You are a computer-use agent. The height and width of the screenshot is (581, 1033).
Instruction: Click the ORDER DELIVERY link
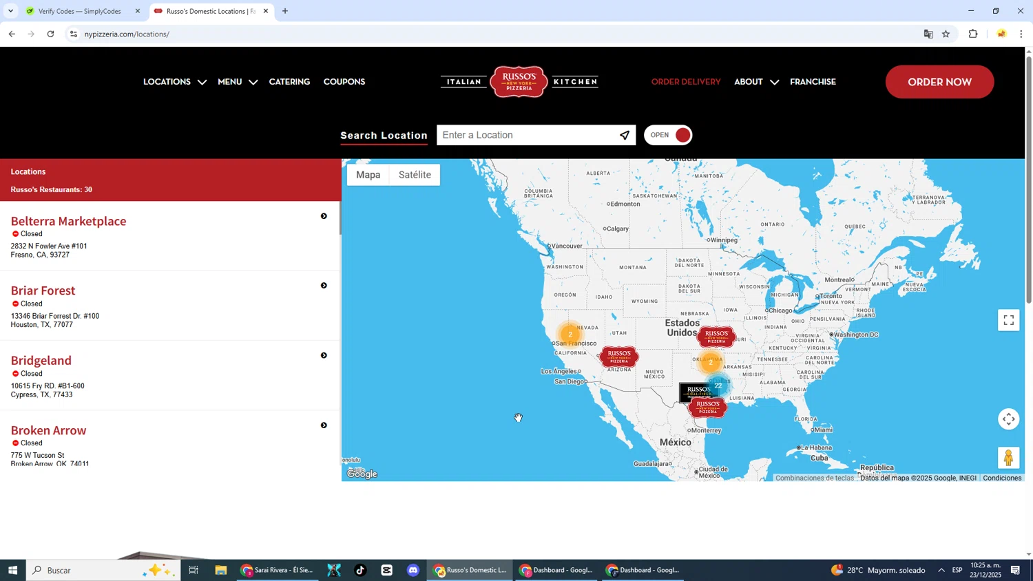click(x=686, y=82)
